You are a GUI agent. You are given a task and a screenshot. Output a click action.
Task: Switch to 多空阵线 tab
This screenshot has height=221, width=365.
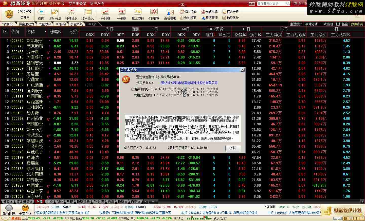point(77,24)
